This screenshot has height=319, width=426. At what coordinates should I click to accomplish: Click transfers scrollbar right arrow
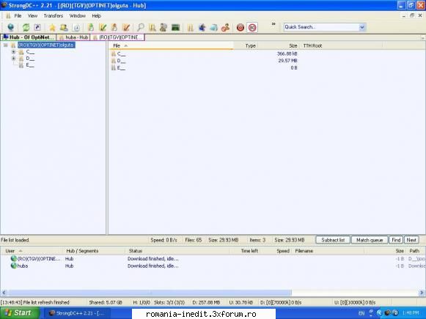coord(422,293)
